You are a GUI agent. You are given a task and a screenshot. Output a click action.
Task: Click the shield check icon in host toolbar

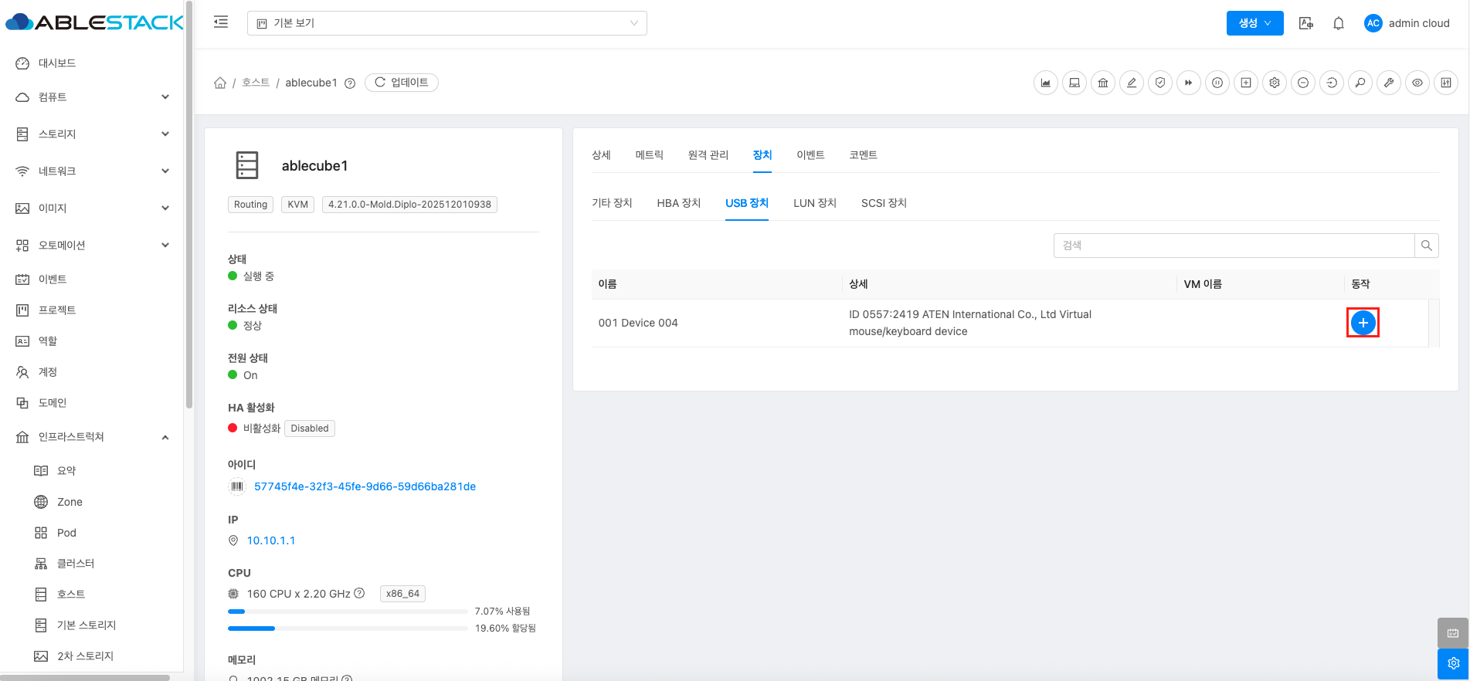[1160, 83]
